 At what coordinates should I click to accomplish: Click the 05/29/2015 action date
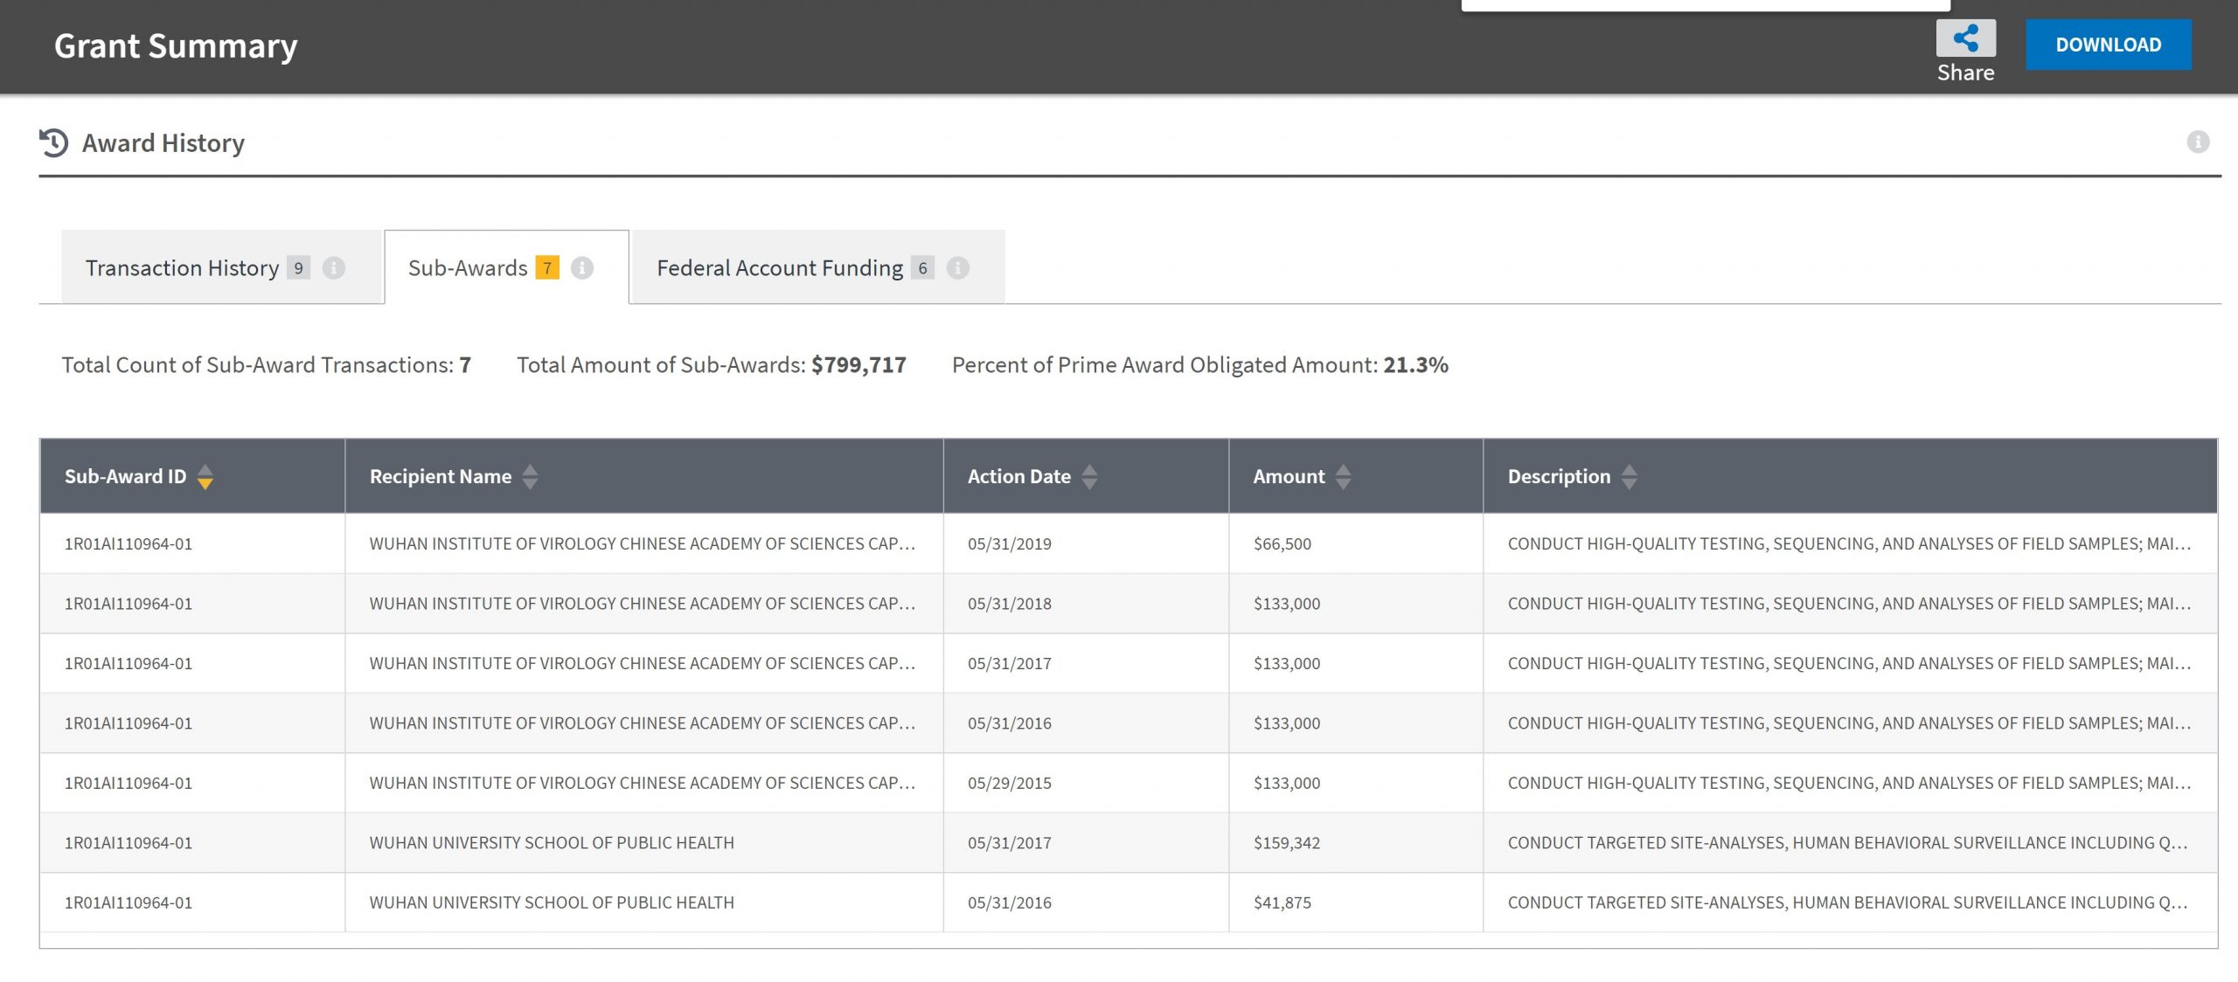coord(1010,783)
